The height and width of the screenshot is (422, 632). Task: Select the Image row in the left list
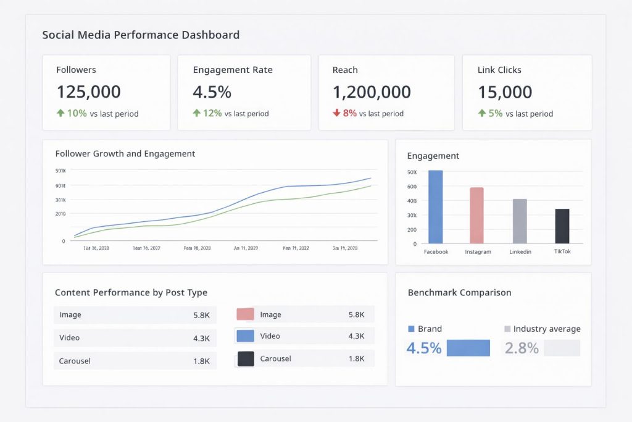point(135,314)
